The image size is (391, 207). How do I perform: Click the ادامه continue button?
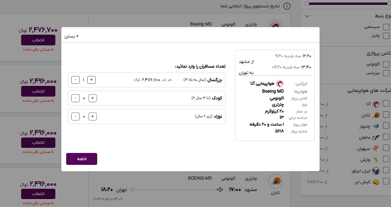(82, 159)
